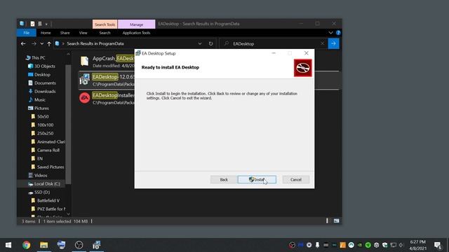Open Downloads in the navigation pane
Screen dimensions: 449x252
[42, 92]
